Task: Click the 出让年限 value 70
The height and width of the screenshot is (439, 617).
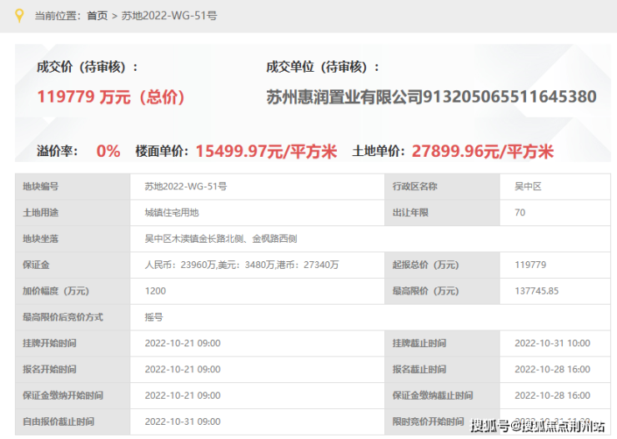Action: [519, 213]
